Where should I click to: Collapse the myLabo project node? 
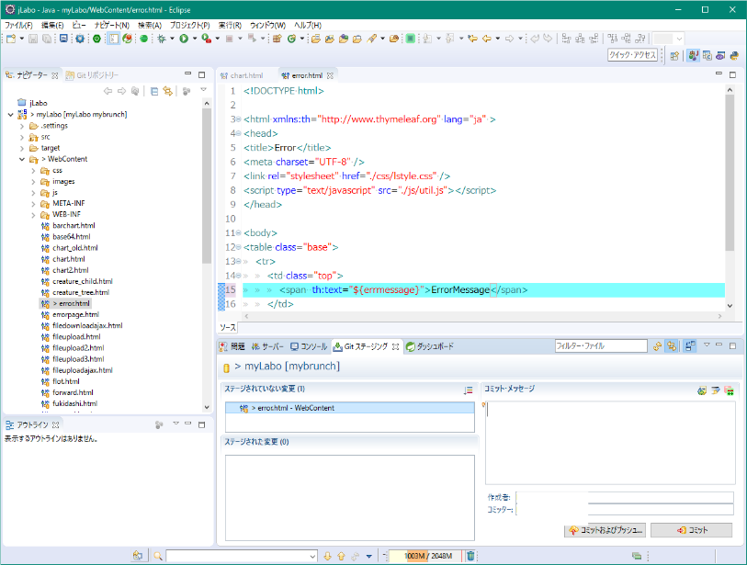(x=10, y=114)
